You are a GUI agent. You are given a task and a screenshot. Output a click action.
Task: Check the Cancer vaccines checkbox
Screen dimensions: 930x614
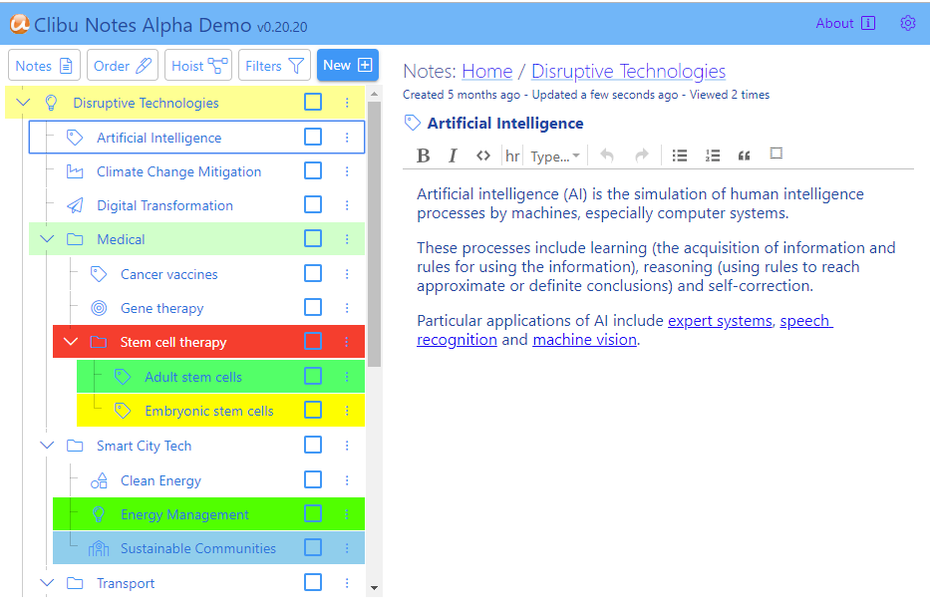[313, 273]
